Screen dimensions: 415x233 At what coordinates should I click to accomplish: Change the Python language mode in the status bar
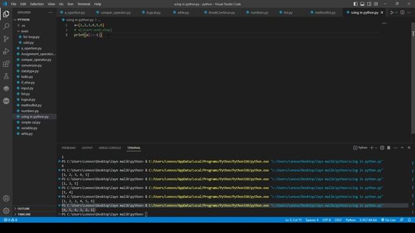[351, 220]
